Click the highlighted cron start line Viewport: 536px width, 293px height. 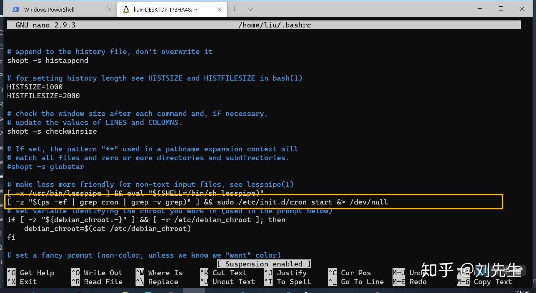(198, 202)
